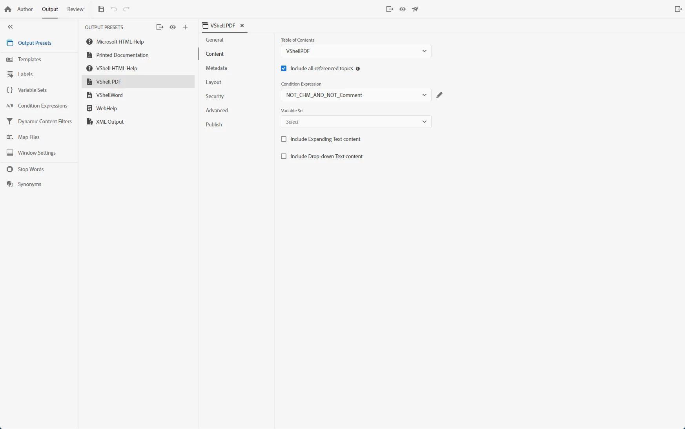This screenshot has width=685, height=429.
Task: Click the Publish paper-plane icon
Action: (x=415, y=9)
